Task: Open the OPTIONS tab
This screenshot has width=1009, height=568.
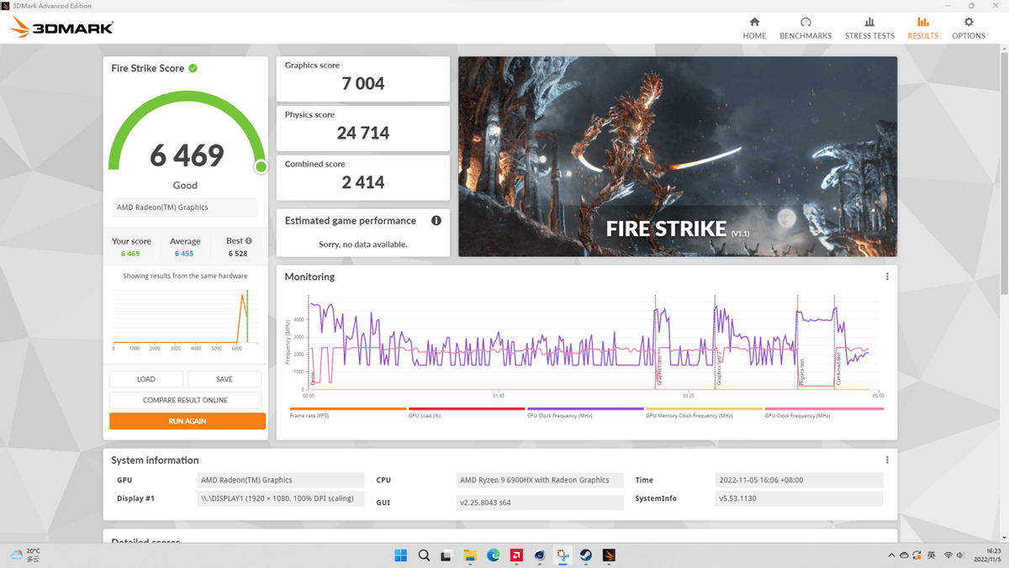Action: [x=969, y=28]
